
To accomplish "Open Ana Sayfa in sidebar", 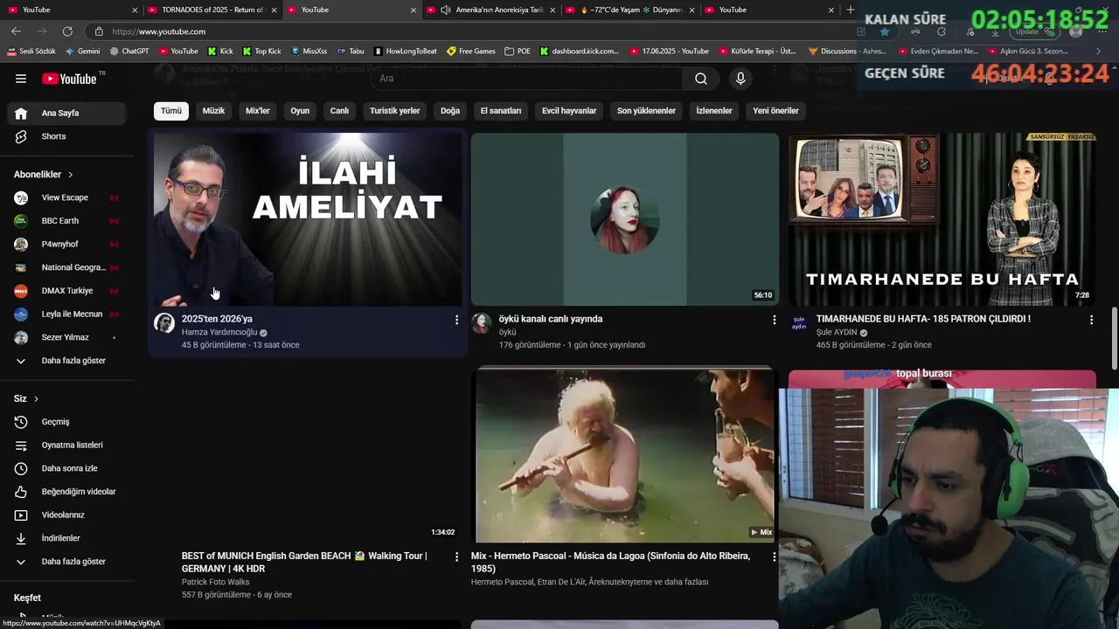I will tap(66, 113).
